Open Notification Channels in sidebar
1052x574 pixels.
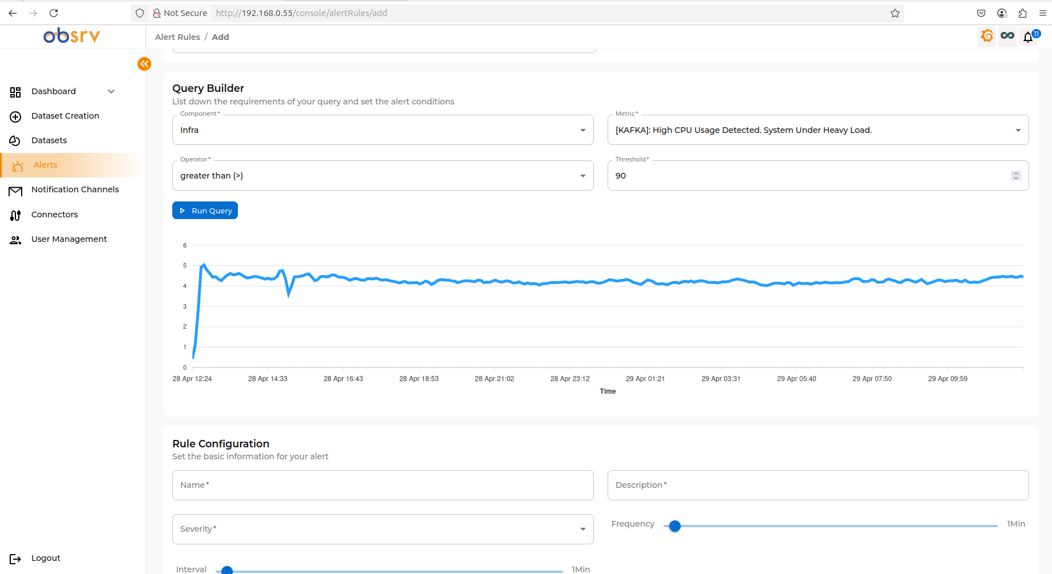75,189
